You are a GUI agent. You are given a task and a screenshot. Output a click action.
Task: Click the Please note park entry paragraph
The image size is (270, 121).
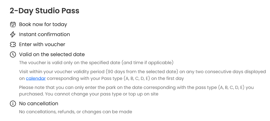[136, 91]
